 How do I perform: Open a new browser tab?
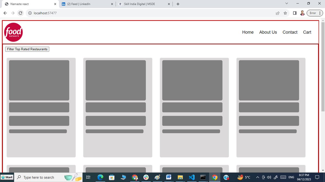178,4
